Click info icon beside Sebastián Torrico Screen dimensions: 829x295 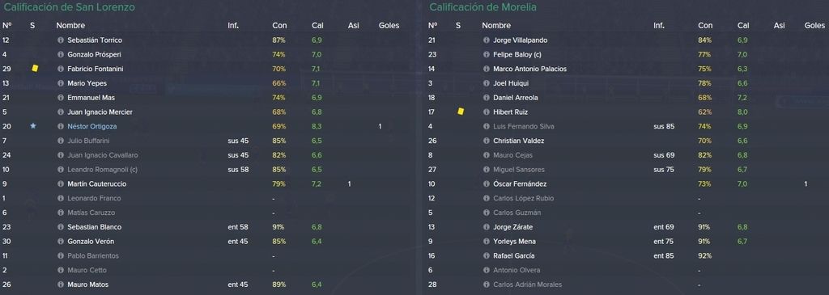point(61,40)
